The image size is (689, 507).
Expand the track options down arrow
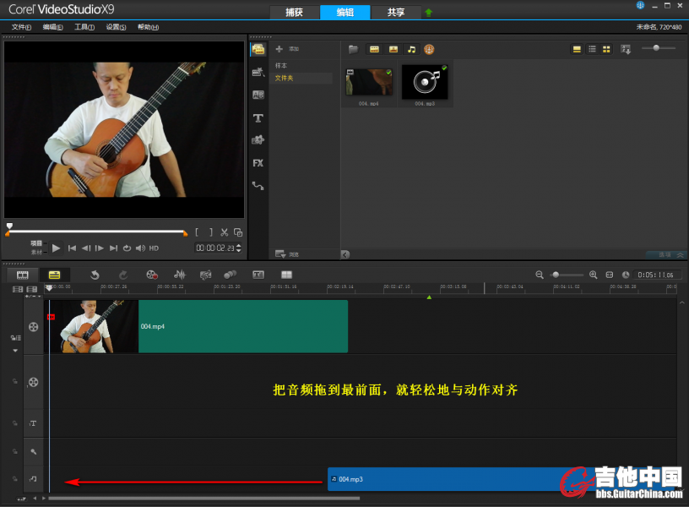pos(15,351)
